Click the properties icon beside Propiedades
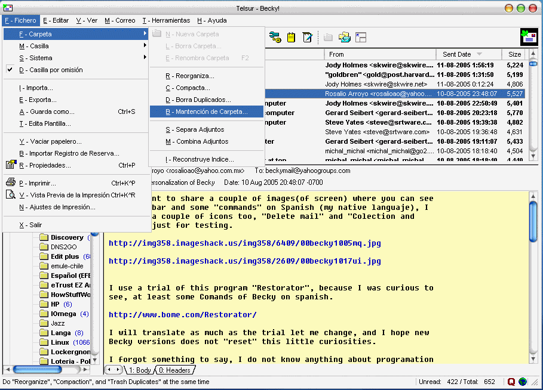Viewport: 543px width, 390px height. 11,165
